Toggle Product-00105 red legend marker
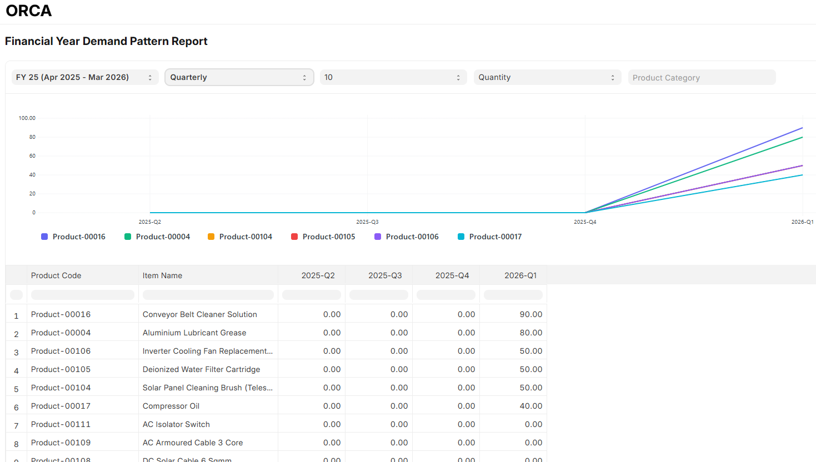The image size is (816, 462). point(294,237)
